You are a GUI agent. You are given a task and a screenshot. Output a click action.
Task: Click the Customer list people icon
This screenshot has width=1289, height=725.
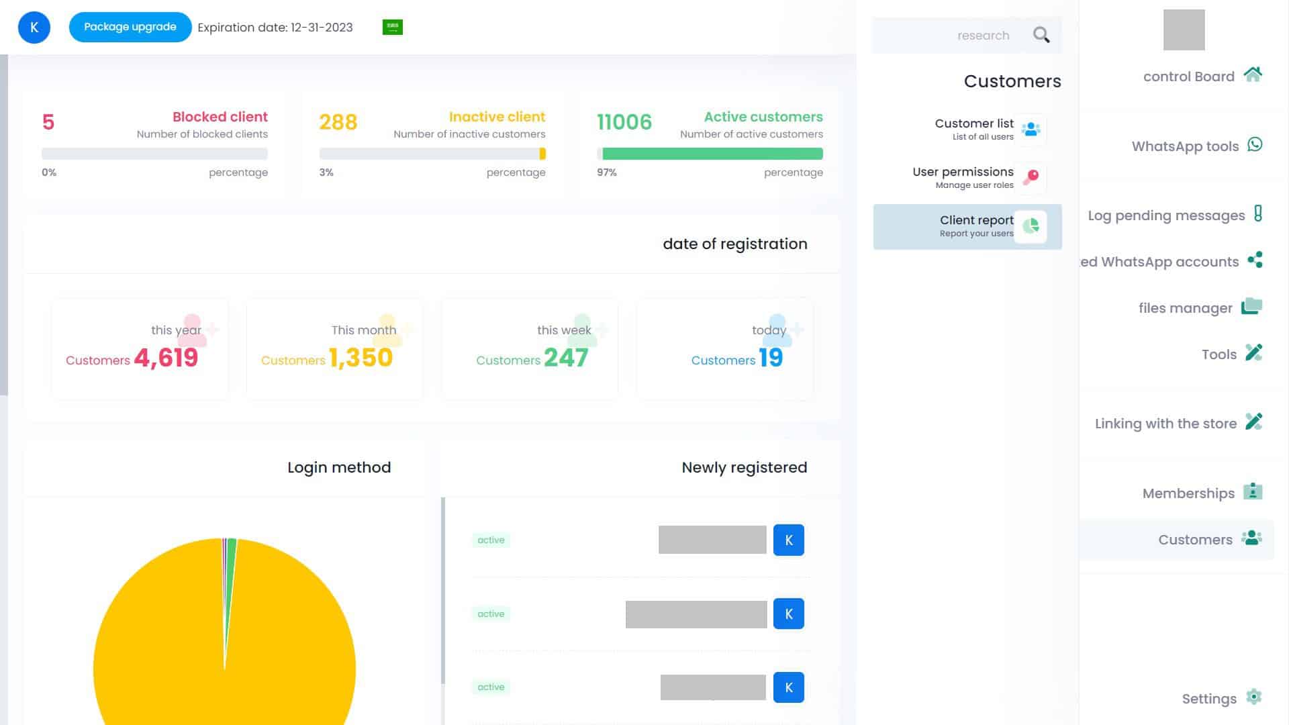click(1031, 129)
